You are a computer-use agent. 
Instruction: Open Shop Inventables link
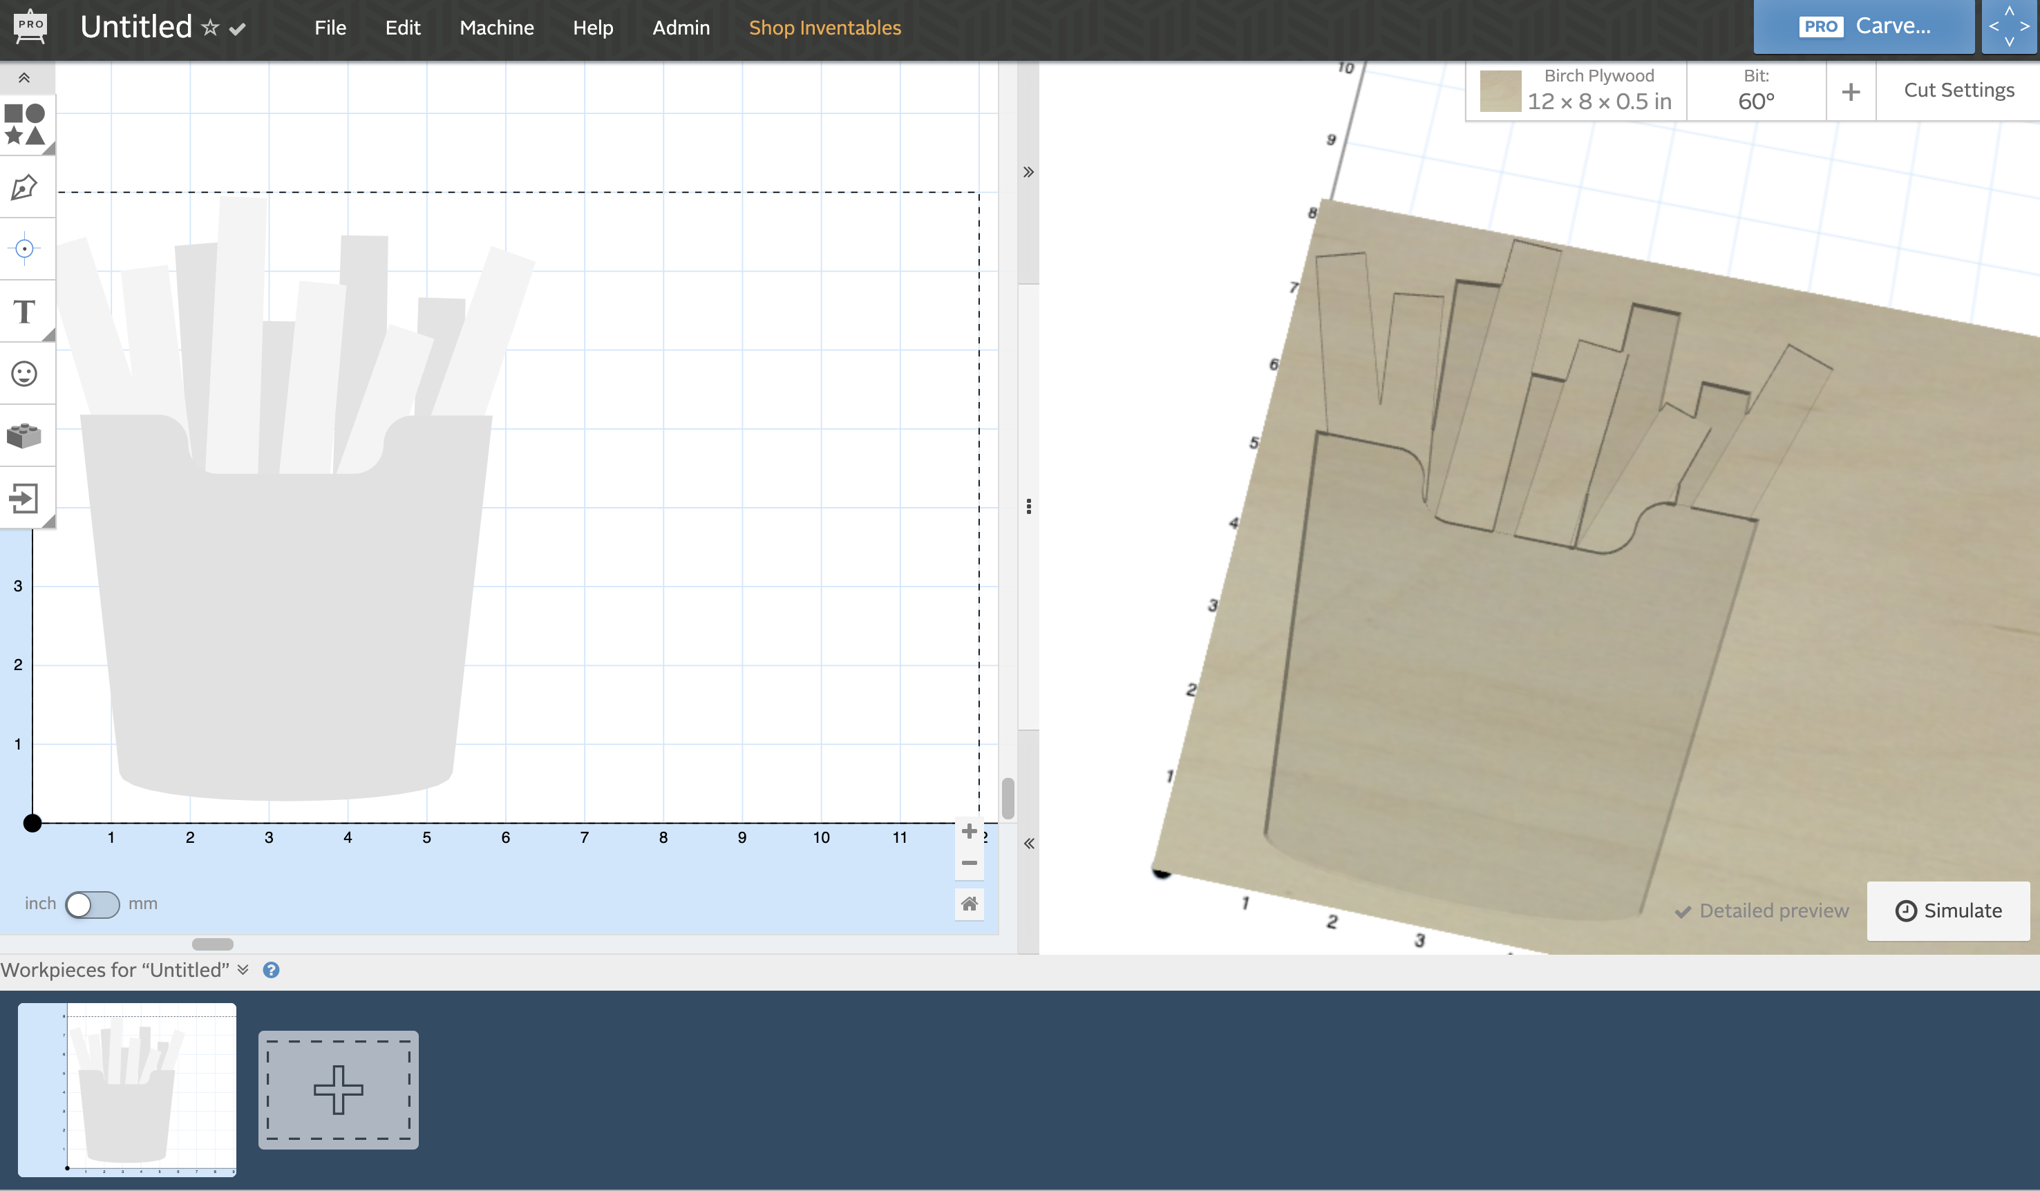825,28
